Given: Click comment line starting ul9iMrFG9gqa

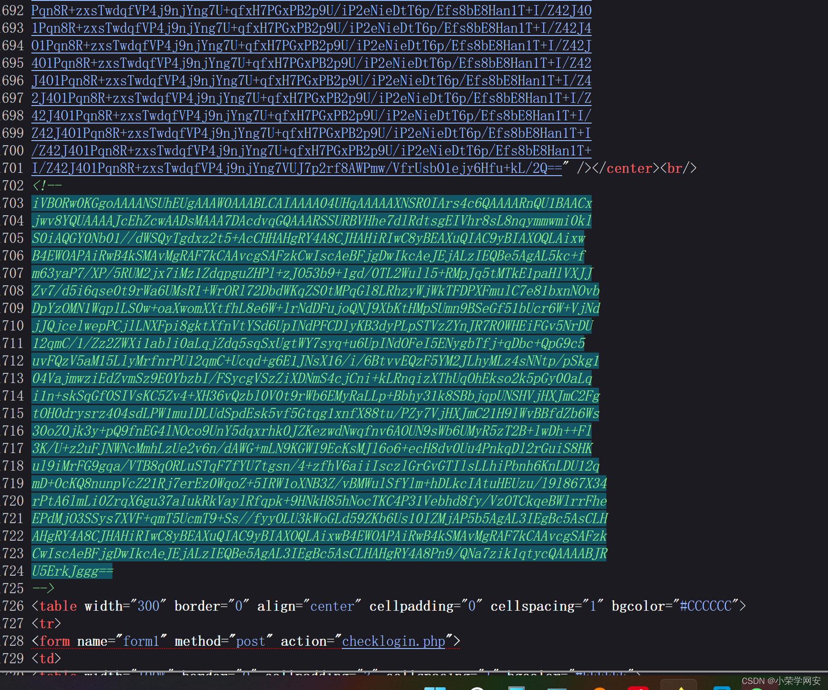Looking at the screenshot, I should (x=316, y=466).
